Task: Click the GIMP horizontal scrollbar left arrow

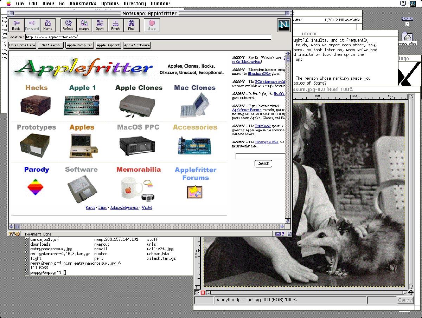Action: click(209, 292)
